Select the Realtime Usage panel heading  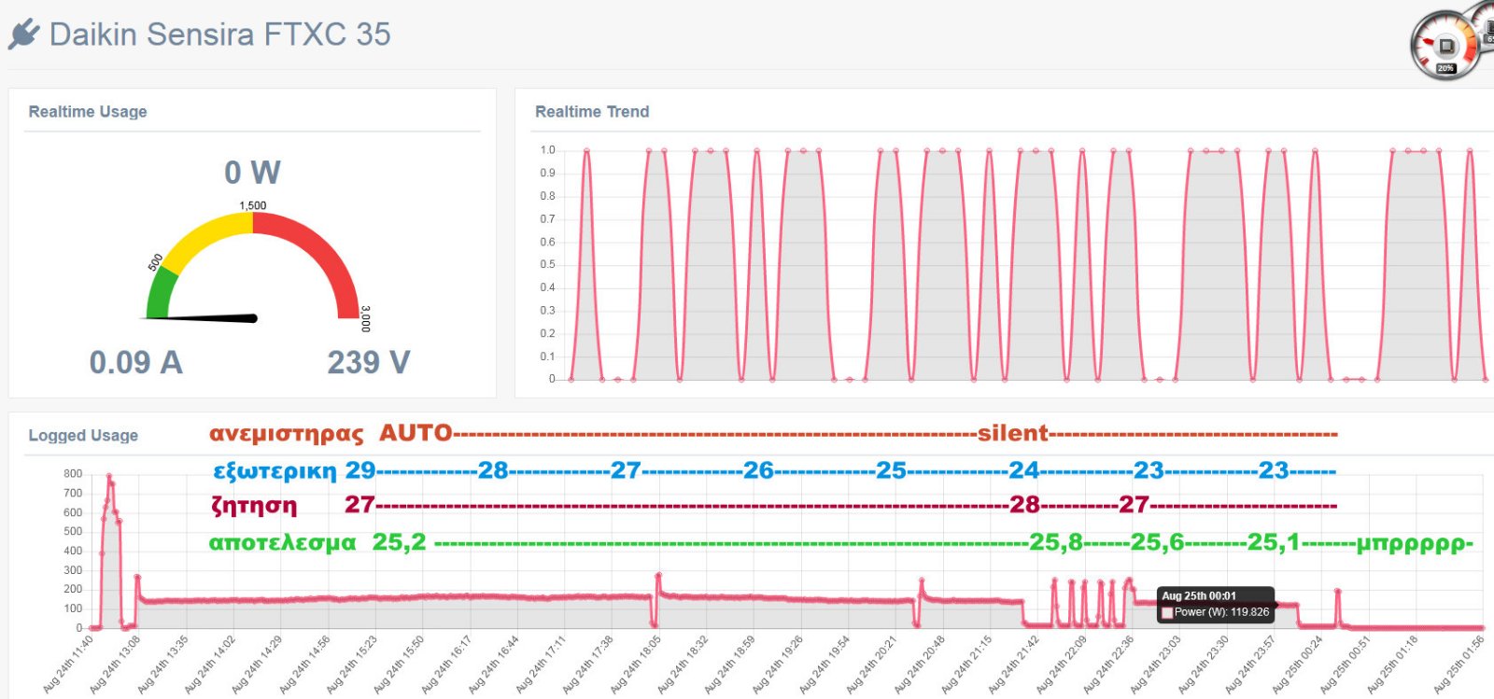point(88,111)
